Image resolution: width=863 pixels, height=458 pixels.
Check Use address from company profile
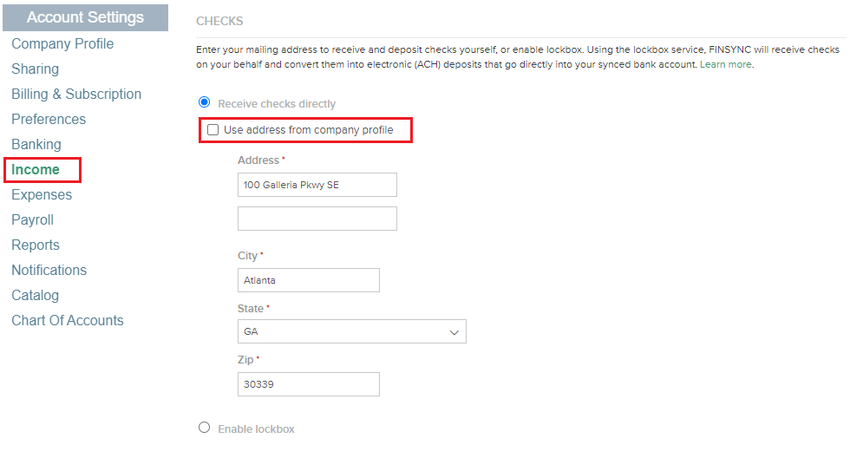point(212,130)
